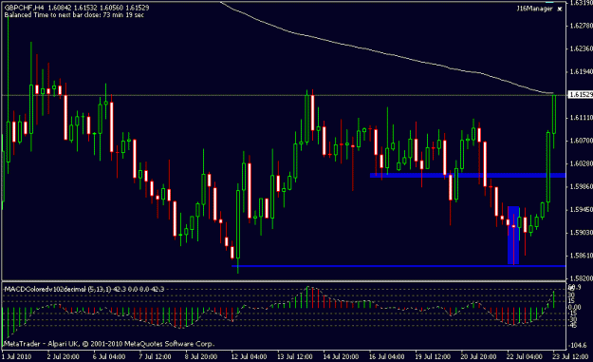Click the 12 Jul 04:00 time label
This screenshot has width=593, height=362.
tap(249, 356)
